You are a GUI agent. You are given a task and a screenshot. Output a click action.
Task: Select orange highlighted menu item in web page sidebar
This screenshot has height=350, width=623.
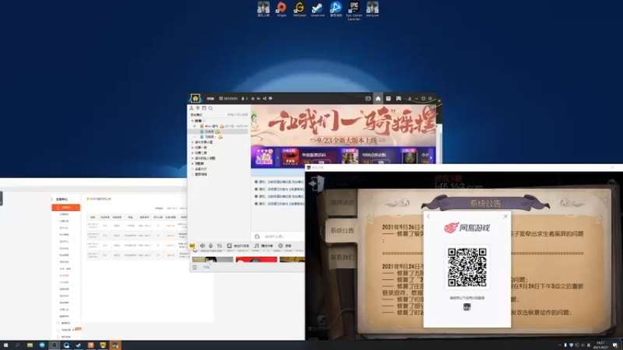click(65, 208)
